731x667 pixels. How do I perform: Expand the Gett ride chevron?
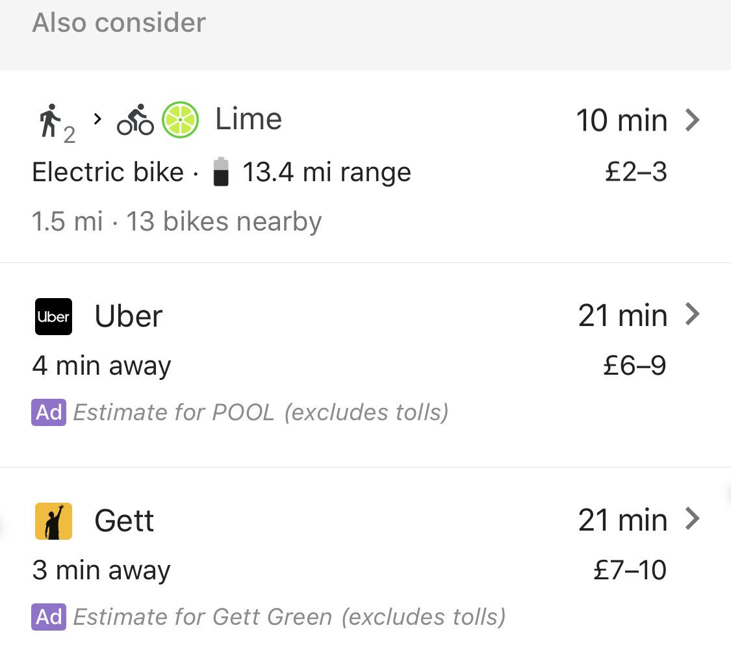[x=693, y=519]
